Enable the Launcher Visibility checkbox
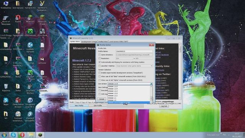Screen dimensions: 245x138 [x=100, y=66]
